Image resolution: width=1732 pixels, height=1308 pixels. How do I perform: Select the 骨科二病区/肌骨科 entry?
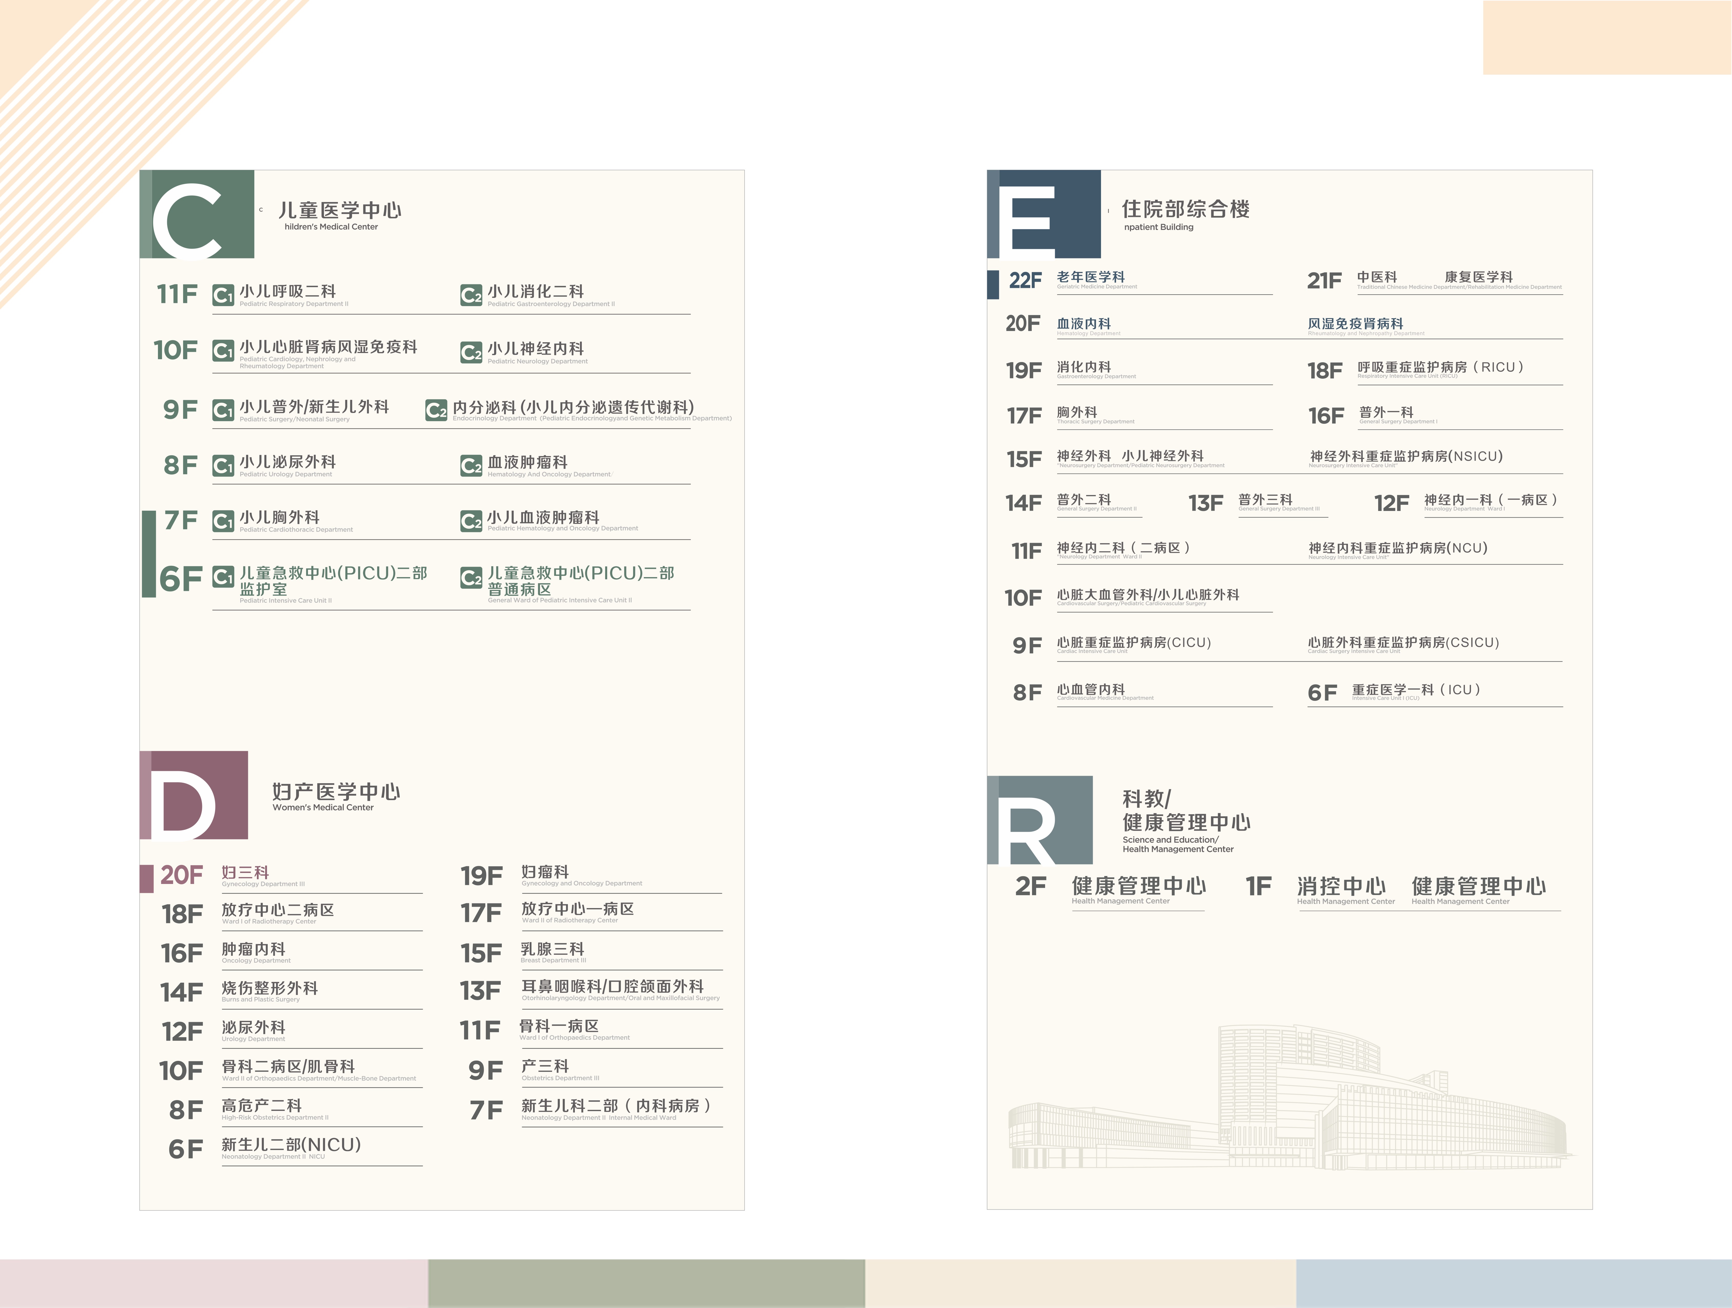[x=288, y=1066]
